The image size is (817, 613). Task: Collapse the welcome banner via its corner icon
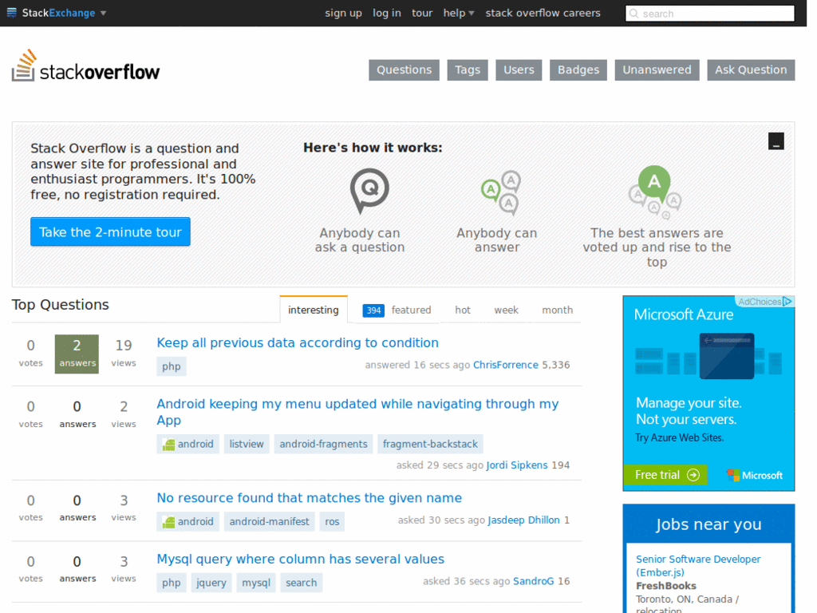[776, 140]
